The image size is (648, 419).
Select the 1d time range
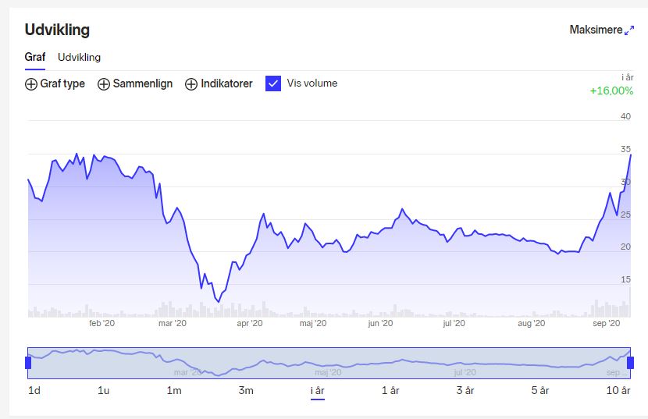point(34,390)
